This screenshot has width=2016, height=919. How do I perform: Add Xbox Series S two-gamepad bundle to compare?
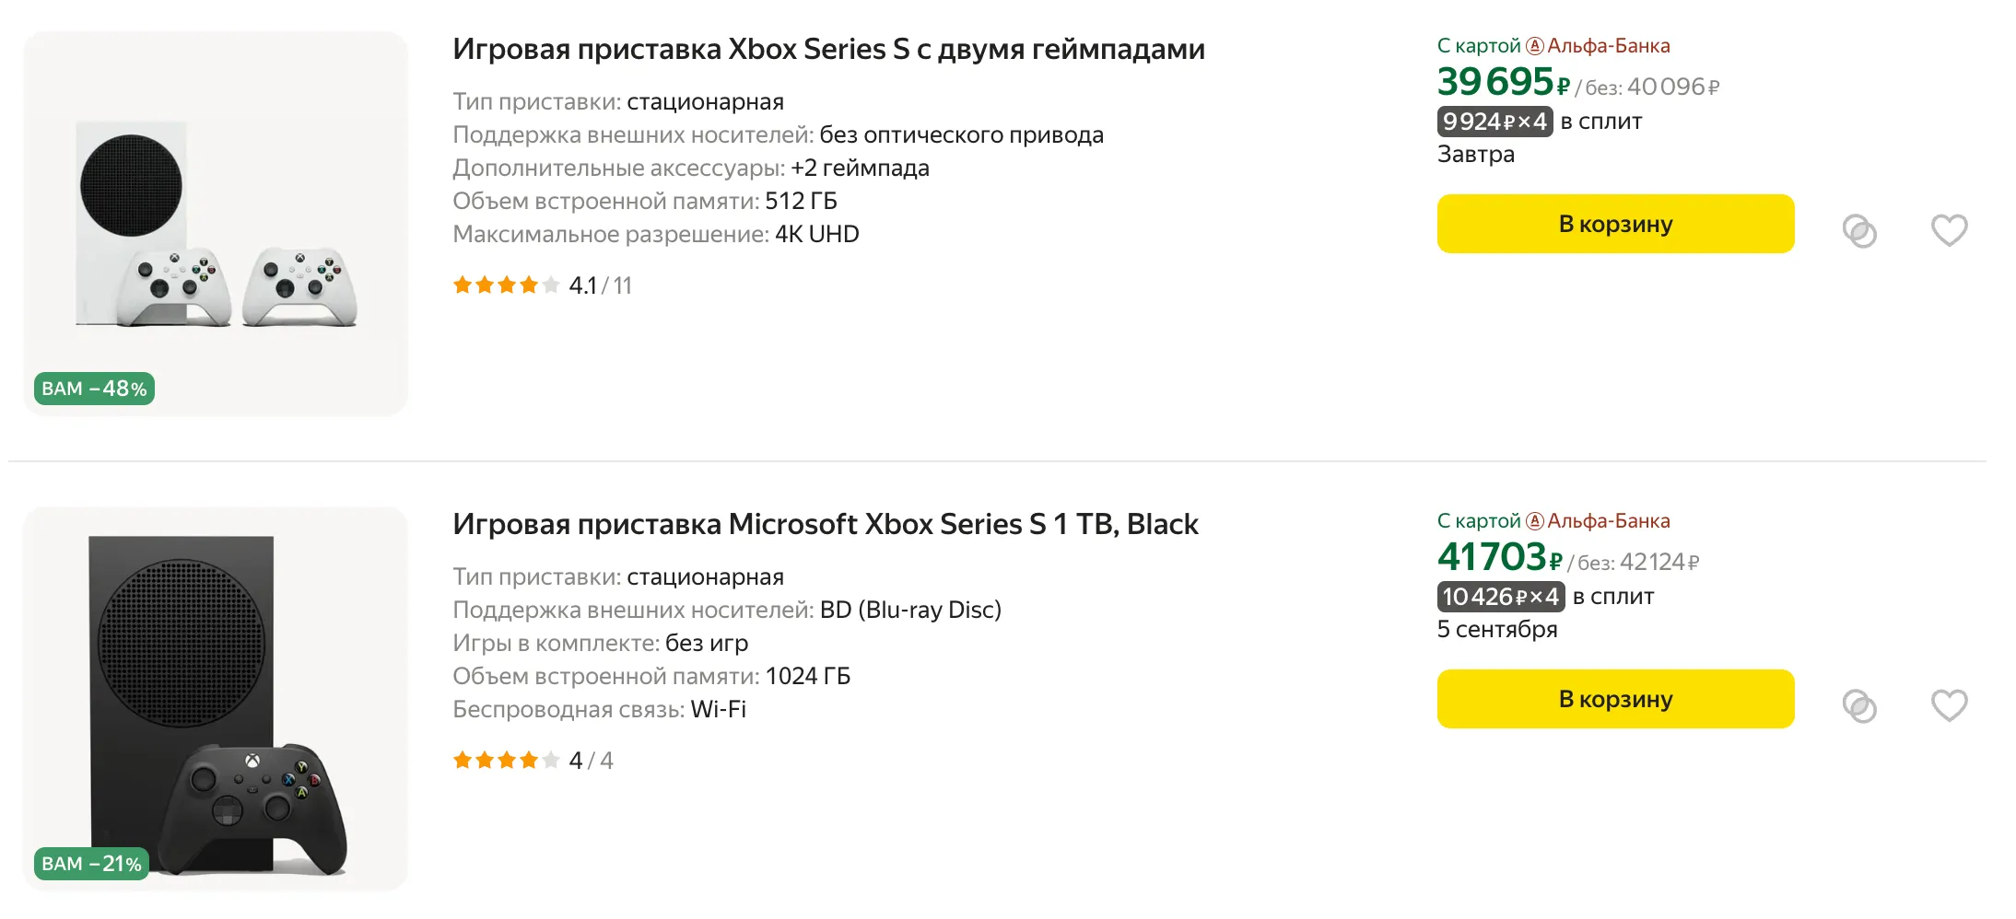pyautogui.click(x=1859, y=231)
